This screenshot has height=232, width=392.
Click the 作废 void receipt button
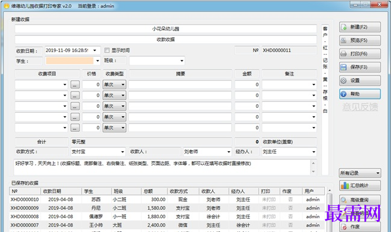[360, 227]
